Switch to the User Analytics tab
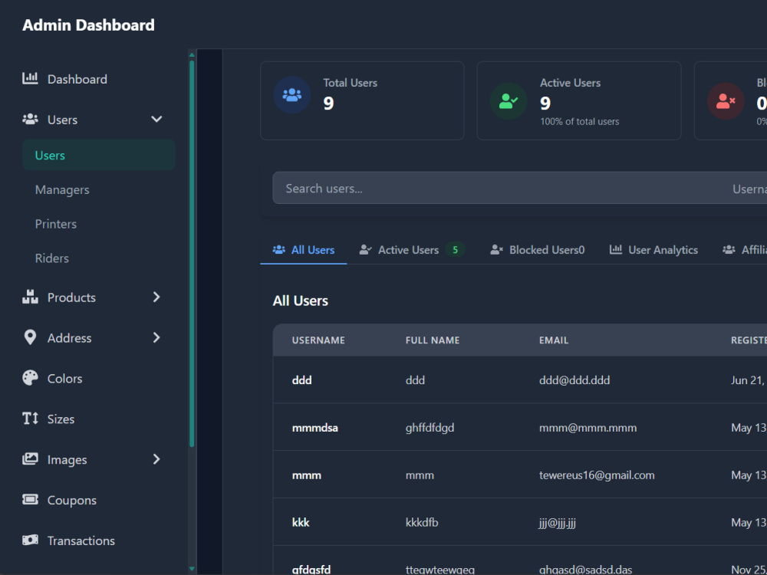 653,250
